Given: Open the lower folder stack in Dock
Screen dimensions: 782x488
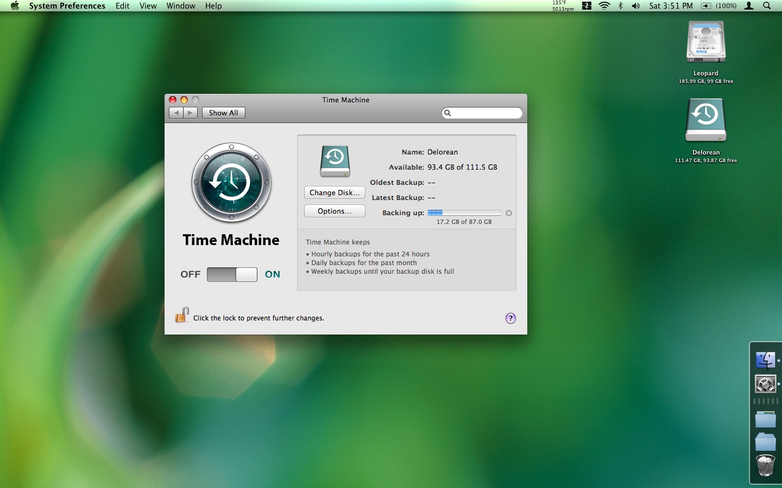Looking at the screenshot, I should point(765,442).
